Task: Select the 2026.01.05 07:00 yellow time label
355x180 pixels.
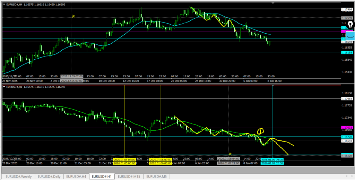Action: click(x=125, y=160)
